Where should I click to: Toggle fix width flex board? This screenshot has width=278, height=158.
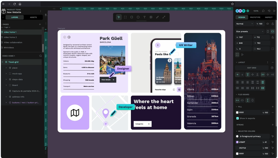tap(237, 100)
